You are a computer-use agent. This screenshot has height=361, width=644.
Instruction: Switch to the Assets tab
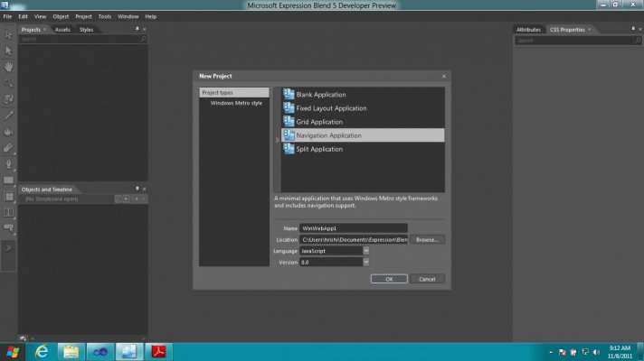(x=62, y=30)
